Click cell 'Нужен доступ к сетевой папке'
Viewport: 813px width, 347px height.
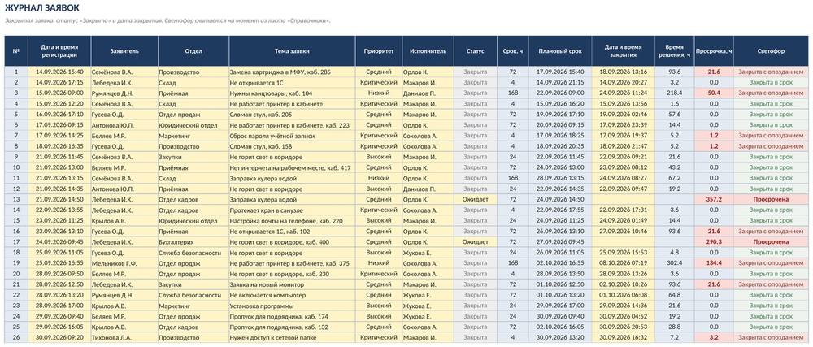pyautogui.click(x=292, y=337)
